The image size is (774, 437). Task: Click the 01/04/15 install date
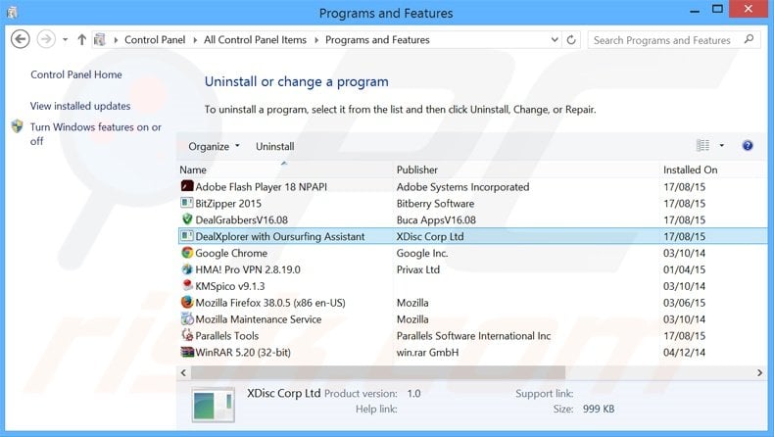(x=684, y=269)
